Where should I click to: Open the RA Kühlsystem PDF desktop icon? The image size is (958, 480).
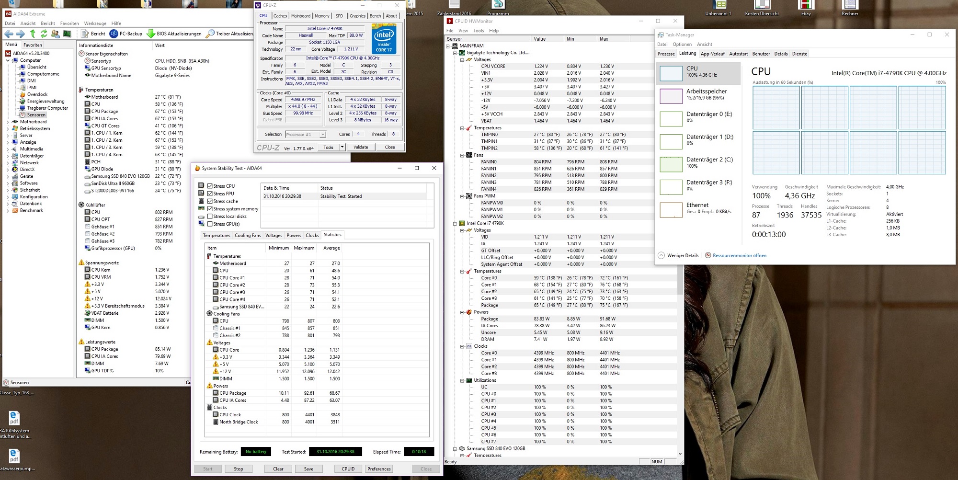(14, 418)
